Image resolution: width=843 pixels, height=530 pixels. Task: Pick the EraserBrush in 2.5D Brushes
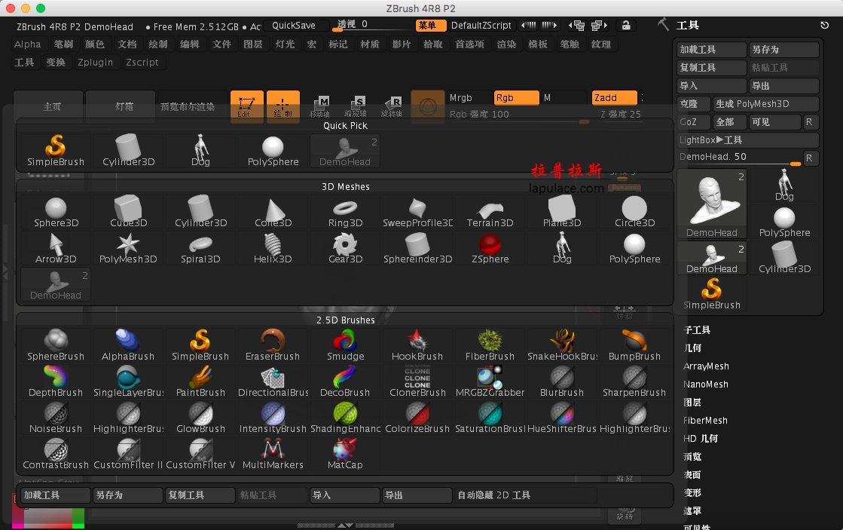tap(273, 346)
